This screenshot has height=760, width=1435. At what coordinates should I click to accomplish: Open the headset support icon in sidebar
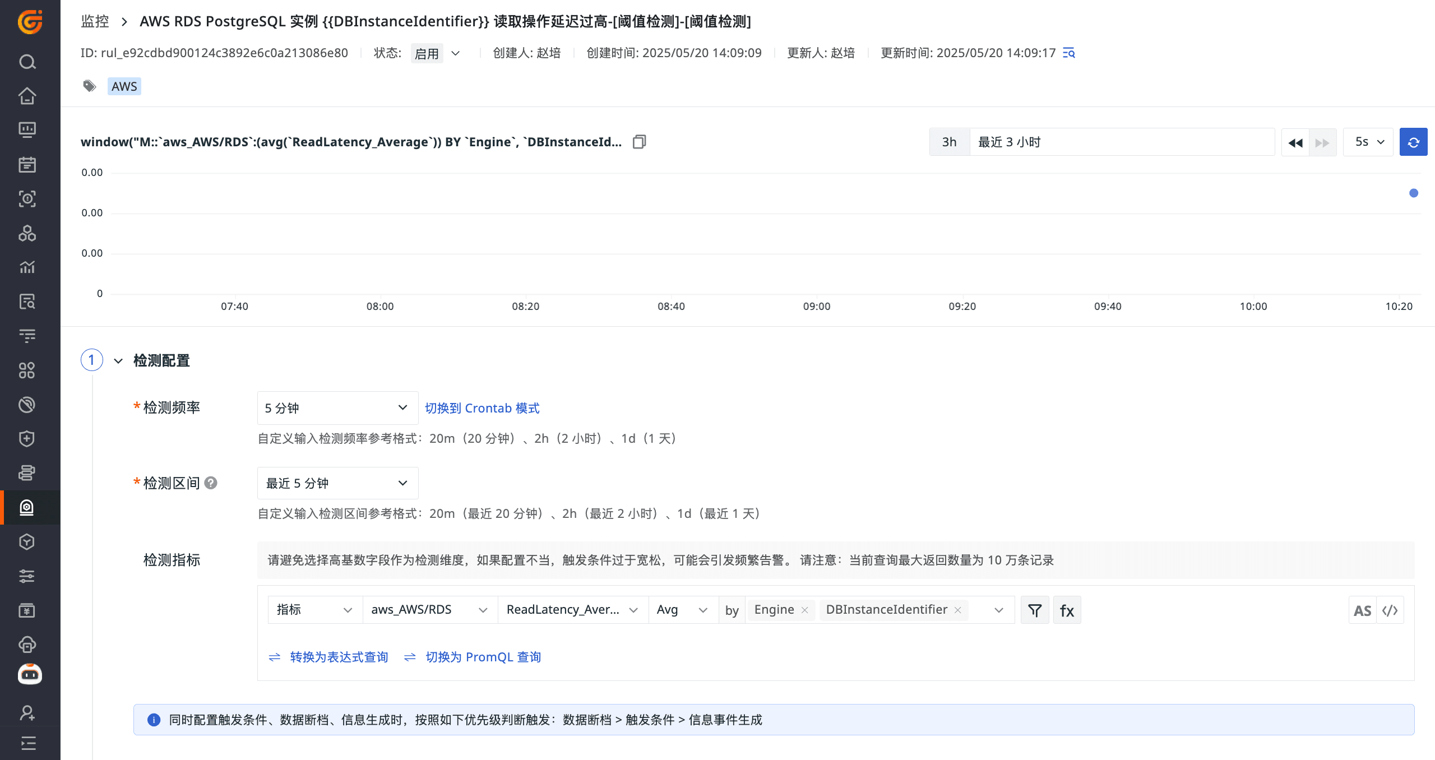coord(27,644)
